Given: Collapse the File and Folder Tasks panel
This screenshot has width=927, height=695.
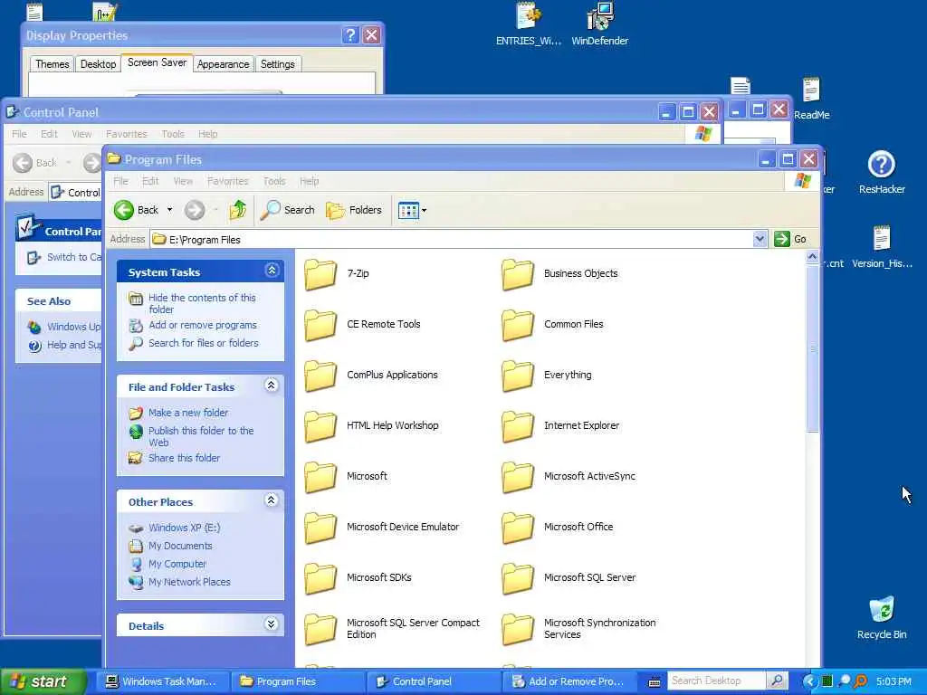Looking at the screenshot, I should coord(272,386).
